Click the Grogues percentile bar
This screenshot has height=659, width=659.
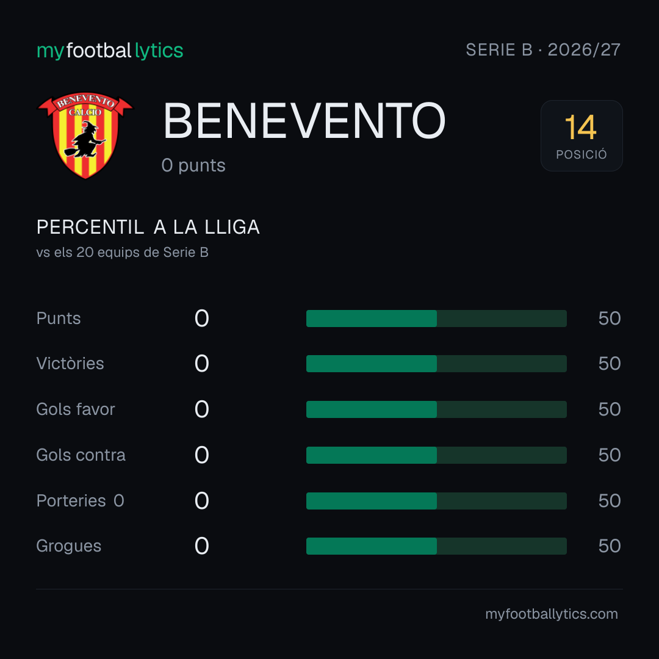pos(436,546)
